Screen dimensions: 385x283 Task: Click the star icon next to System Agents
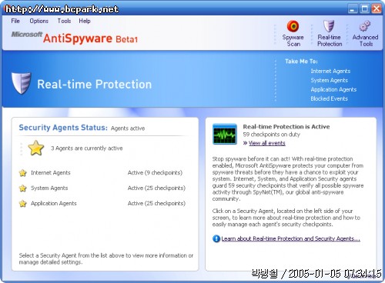[x=22, y=188]
